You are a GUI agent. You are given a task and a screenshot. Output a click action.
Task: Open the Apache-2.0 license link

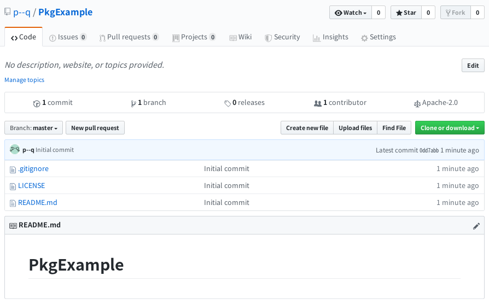(x=436, y=103)
